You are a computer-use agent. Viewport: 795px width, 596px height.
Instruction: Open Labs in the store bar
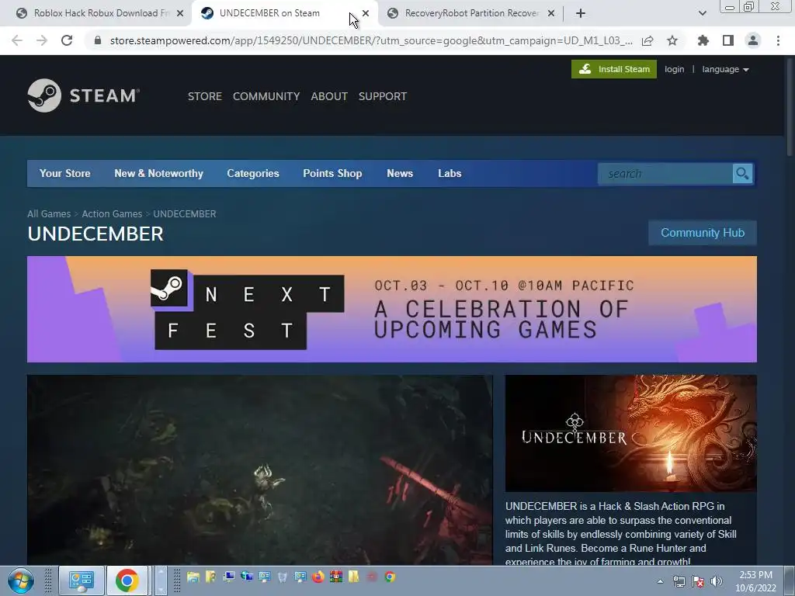(x=450, y=173)
